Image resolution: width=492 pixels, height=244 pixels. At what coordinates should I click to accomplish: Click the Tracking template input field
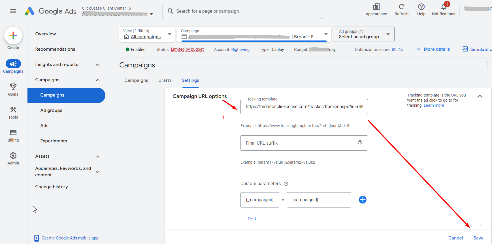pyautogui.click(x=304, y=107)
